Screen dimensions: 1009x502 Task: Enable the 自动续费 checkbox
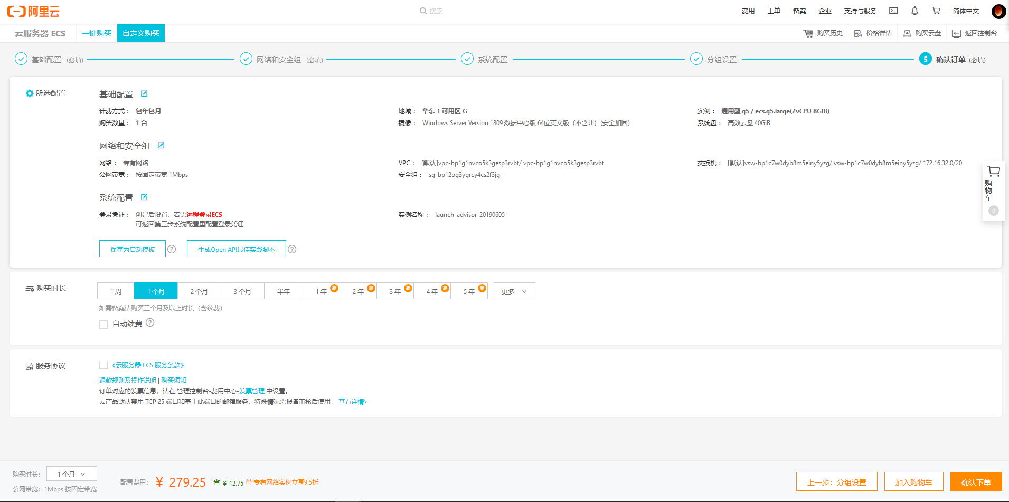pyautogui.click(x=103, y=324)
